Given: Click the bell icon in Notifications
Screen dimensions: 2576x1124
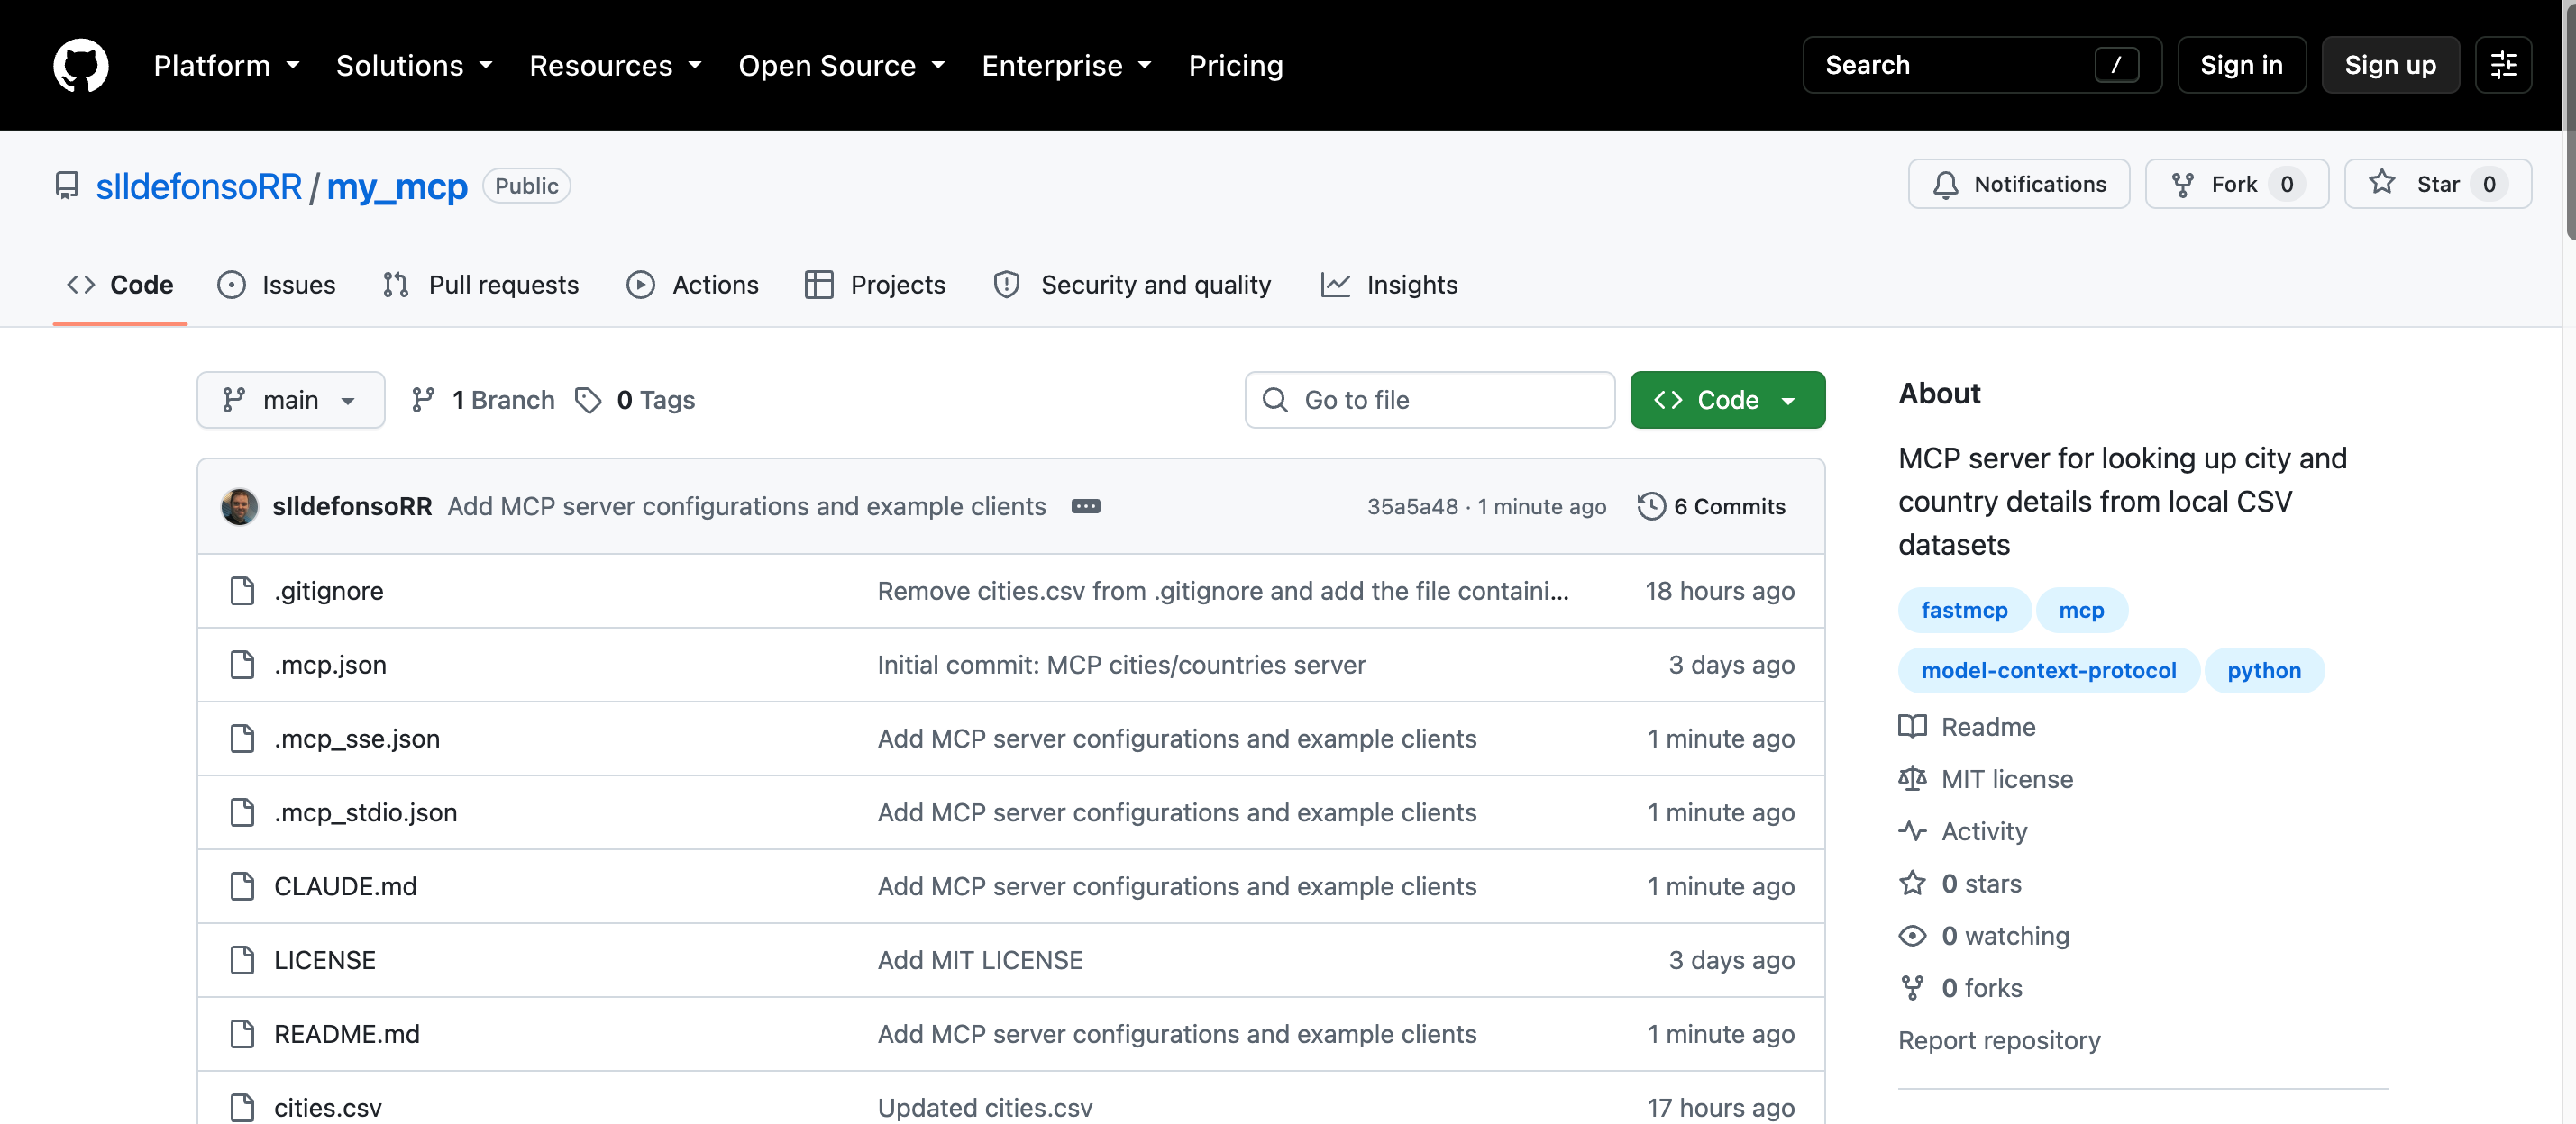Looking at the screenshot, I should [1945, 185].
